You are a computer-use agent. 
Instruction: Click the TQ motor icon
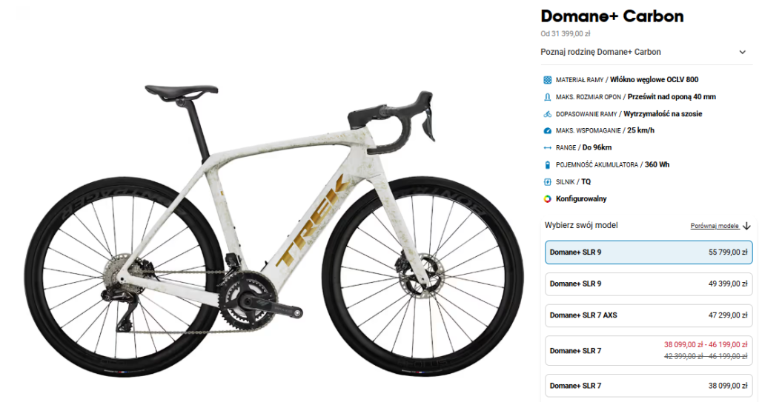pos(548,182)
